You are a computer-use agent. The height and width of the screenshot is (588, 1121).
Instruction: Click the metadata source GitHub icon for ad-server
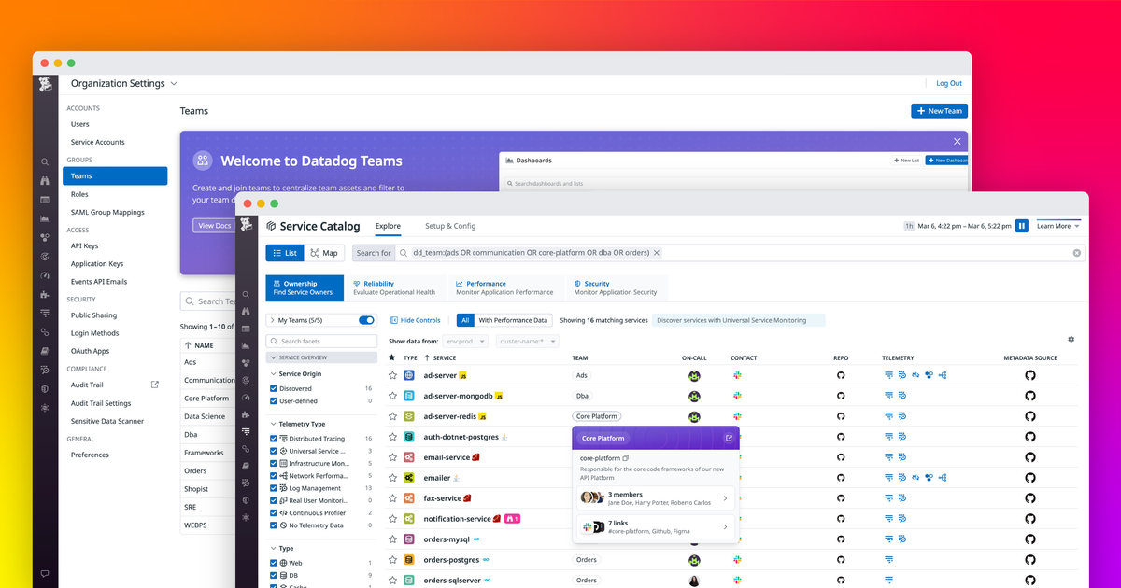click(x=1030, y=375)
